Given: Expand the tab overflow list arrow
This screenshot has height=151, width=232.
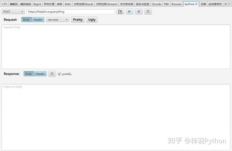Looking at the screenshot, I should click(229, 4).
